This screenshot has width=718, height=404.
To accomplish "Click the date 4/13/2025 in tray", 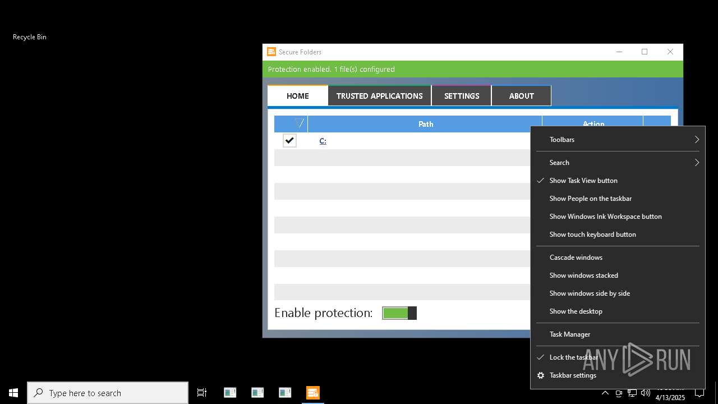I will click(x=670, y=397).
